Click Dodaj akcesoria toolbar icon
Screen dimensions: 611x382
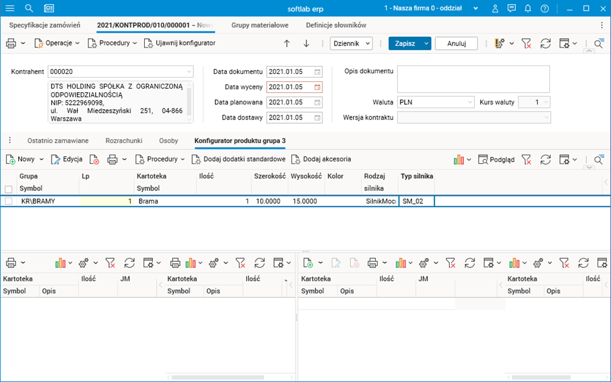(x=321, y=159)
